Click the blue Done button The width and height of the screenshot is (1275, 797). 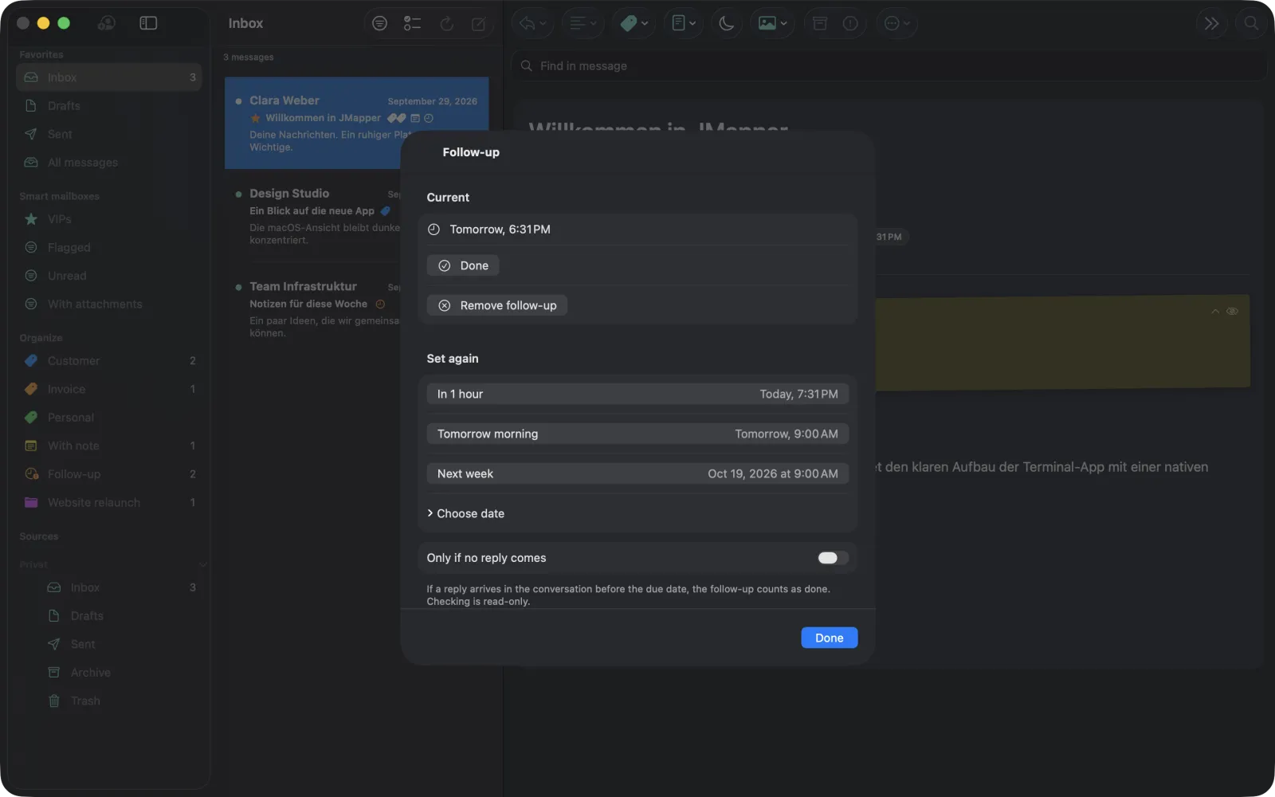coord(829,638)
